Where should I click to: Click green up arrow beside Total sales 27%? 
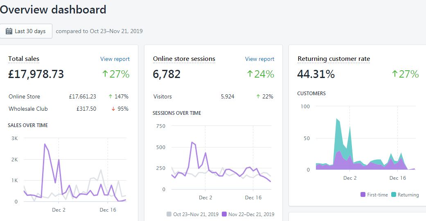click(x=105, y=74)
